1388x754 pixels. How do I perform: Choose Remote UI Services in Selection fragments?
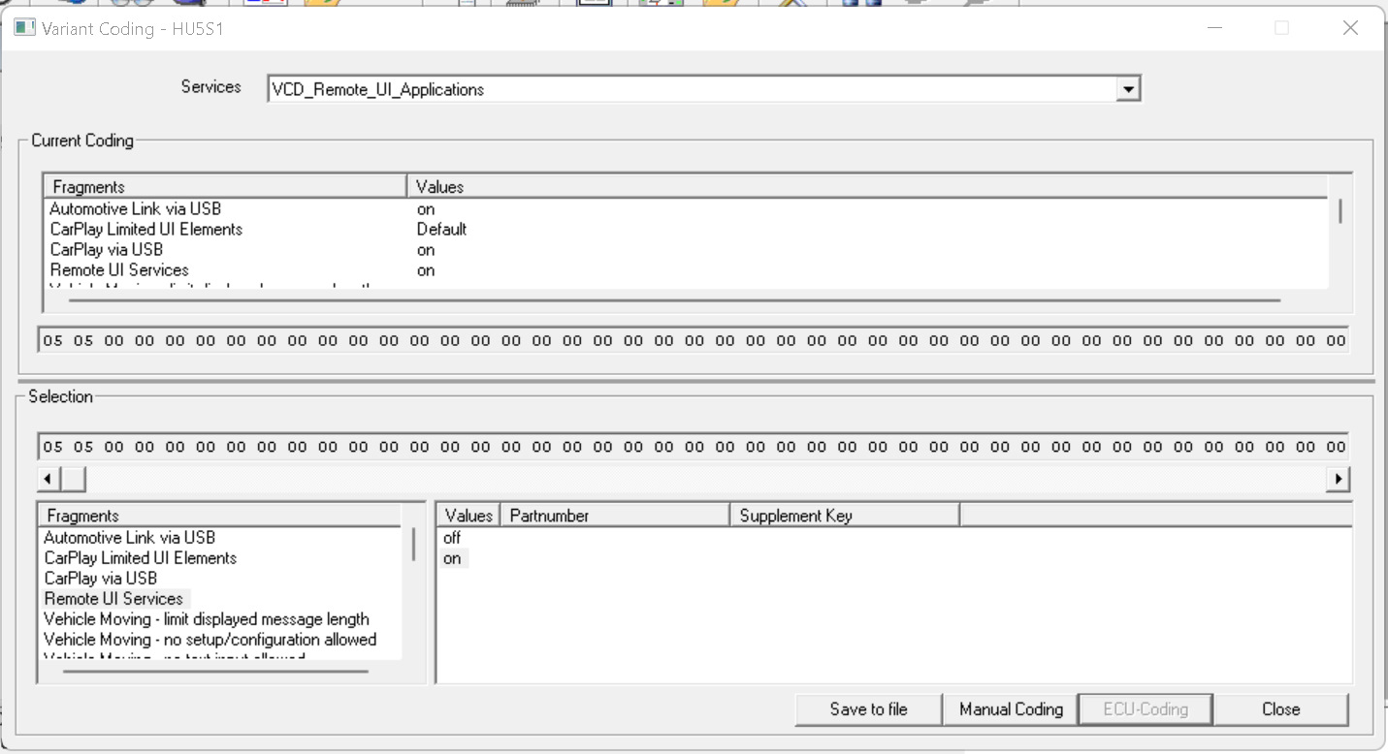pos(114,598)
